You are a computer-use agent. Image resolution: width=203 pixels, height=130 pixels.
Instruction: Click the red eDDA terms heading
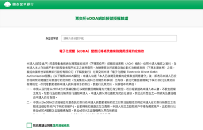click(x=101, y=51)
